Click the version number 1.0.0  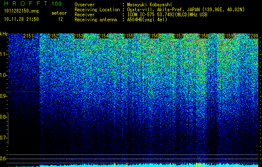pos(57,3)
